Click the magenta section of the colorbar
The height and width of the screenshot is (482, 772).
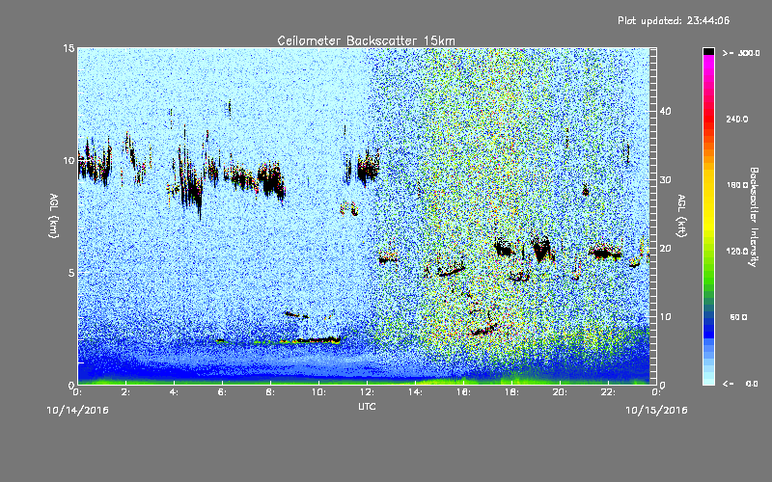[x=708, y=63]
